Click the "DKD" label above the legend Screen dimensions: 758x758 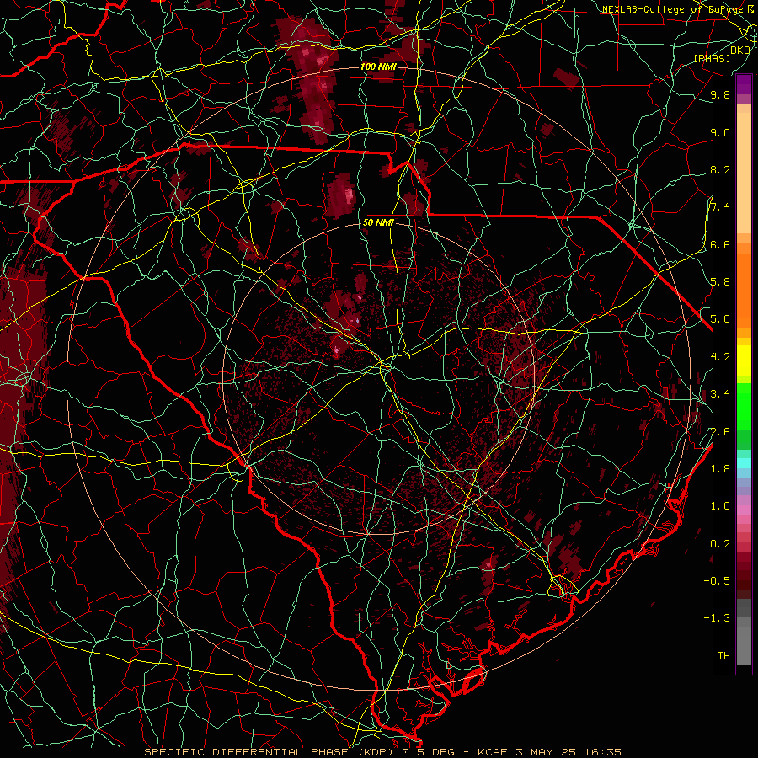coord(740,51)
